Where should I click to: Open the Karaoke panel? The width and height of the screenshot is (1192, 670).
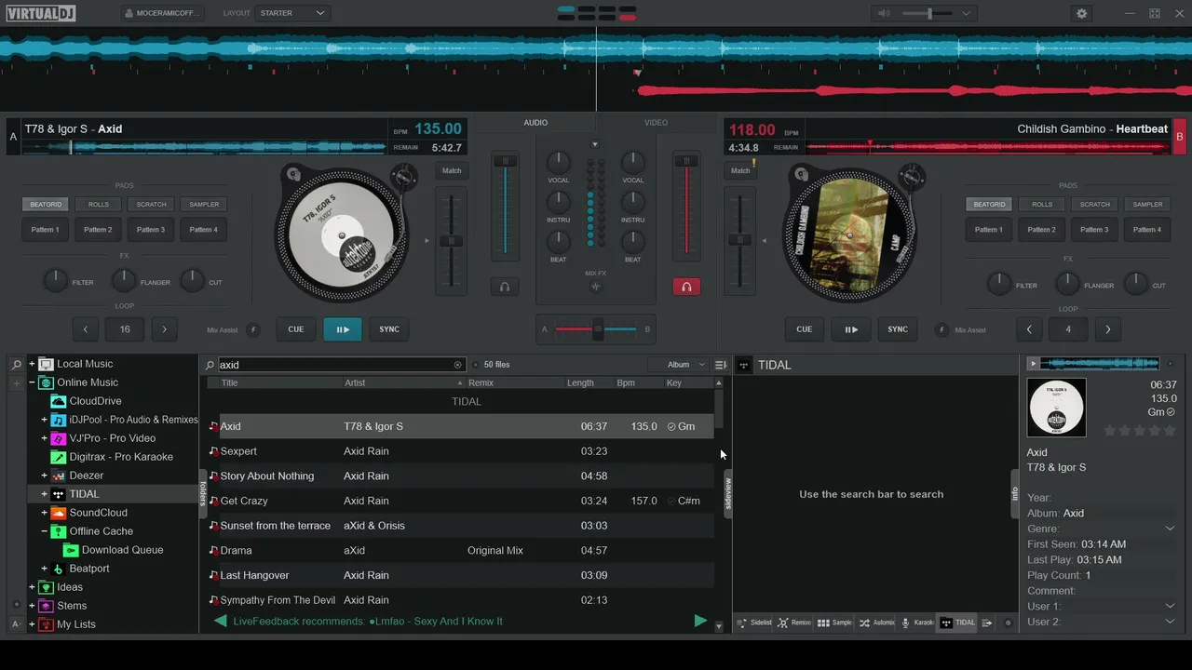[917, 623]
